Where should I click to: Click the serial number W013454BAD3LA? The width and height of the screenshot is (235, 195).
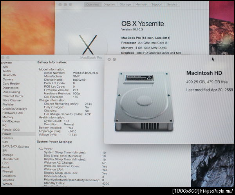[x=85, y=73]
